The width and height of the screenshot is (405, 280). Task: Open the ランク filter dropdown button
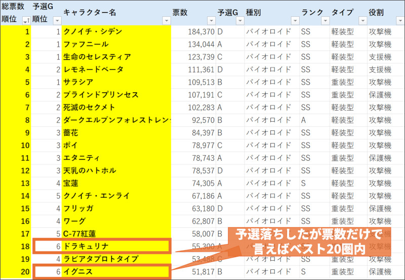tap(325, 20)
